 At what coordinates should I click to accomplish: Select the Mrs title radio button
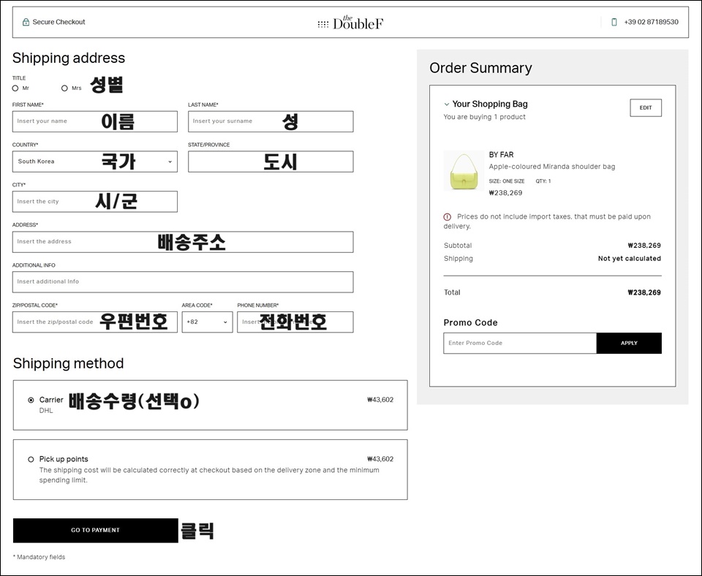[64, 88]
